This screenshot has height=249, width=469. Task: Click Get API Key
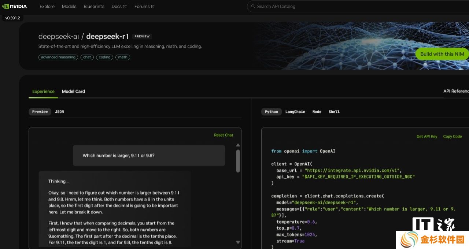pyautogui.click(x=427, y=137)
